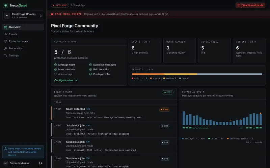Click the SIM tag beside Spam detected
The width and height of the screenshot is (270, 168).
(x=88, y=109)
